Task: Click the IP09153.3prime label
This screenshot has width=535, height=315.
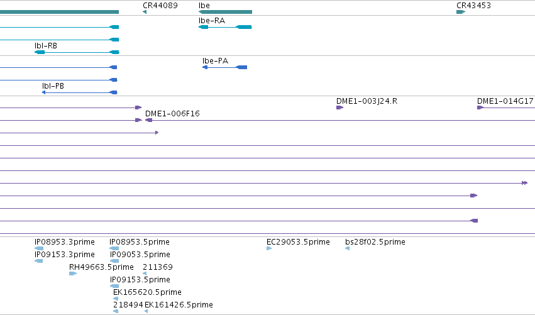Action: (x=65, y=255)
